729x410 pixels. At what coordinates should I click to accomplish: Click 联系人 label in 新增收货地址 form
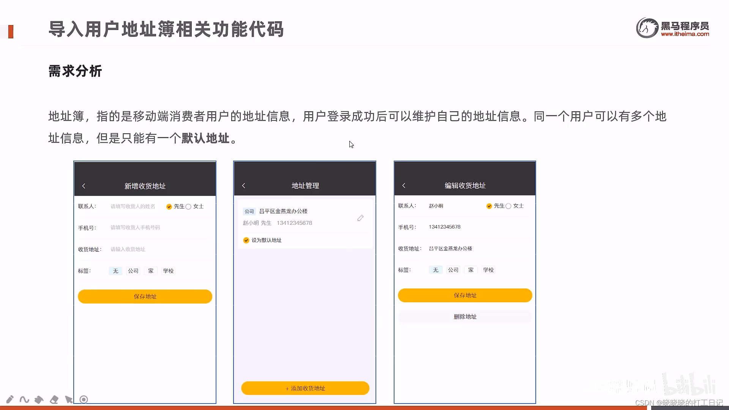pyautogui.click(x=87, y=207)
